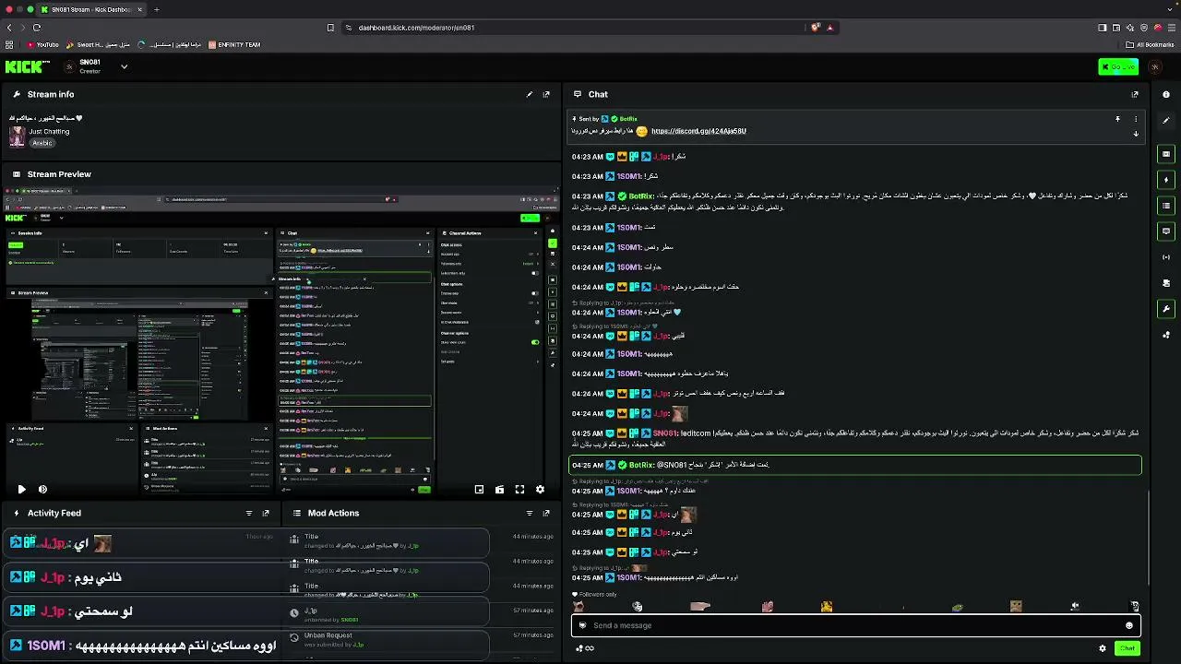1181x664 pixels.
Task: Open chat settings gear
Action: click(x=1102, y=648)
